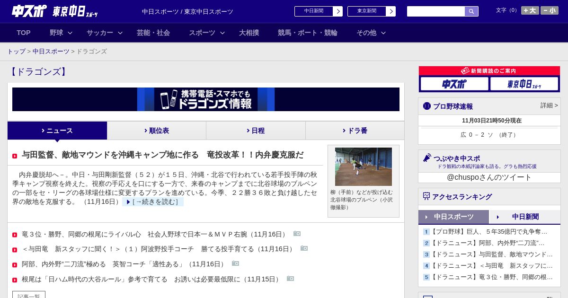The width and height of the screenshot is (568, 298).
Task: Click the 記事一覧 button
Action: point(29,295)
